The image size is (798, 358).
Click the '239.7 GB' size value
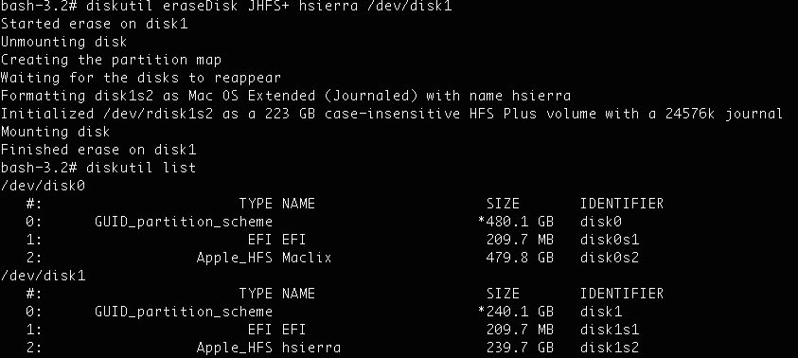click(520, 348)
